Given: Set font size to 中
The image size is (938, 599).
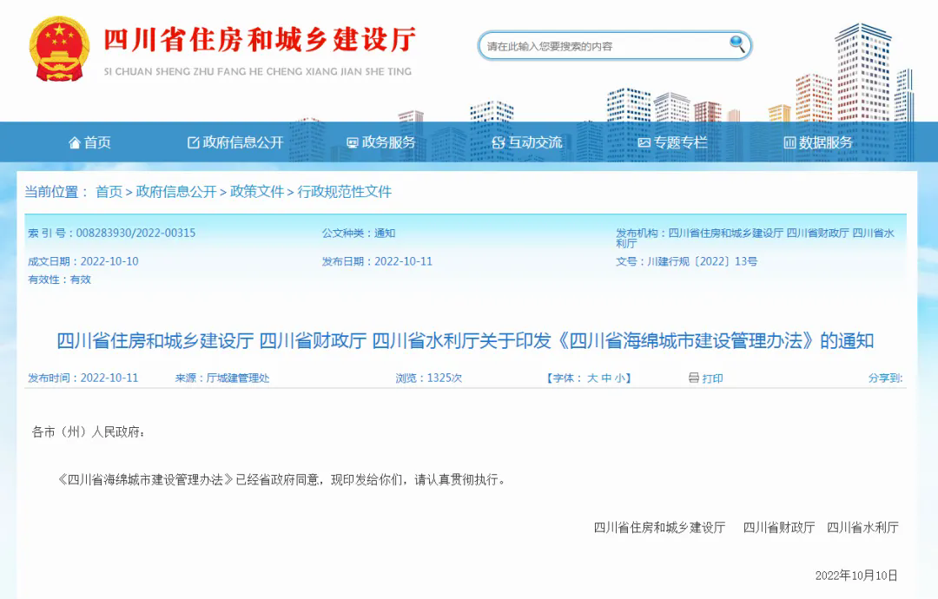Looking at the screenshot, I should pos(606,378).
